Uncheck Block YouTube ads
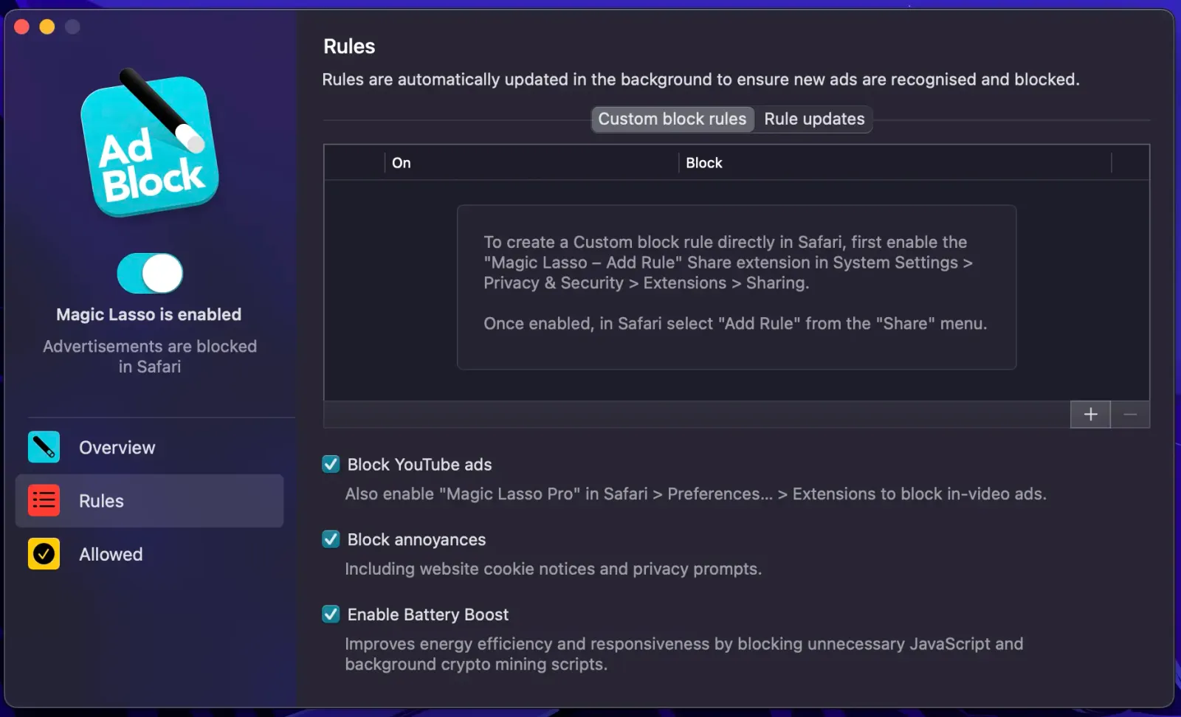 (x=330, y=464)
